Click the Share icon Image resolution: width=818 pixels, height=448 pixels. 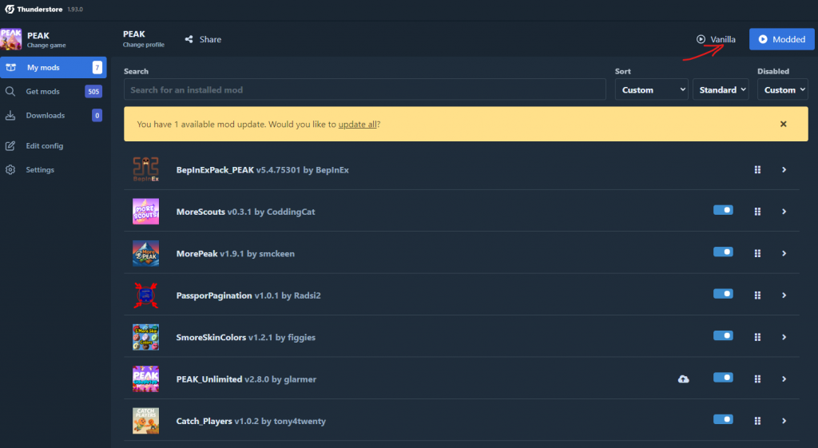pyautogui.click(x=189, y=39)
